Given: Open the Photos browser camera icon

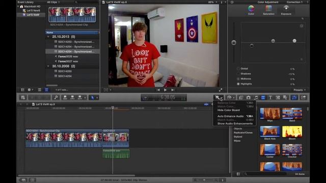Looking at the screenshot, I should pyautogui.click(x=248, y=98).
